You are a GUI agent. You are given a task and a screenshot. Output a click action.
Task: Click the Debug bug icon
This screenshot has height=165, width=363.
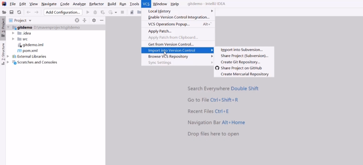coord(95,12)
